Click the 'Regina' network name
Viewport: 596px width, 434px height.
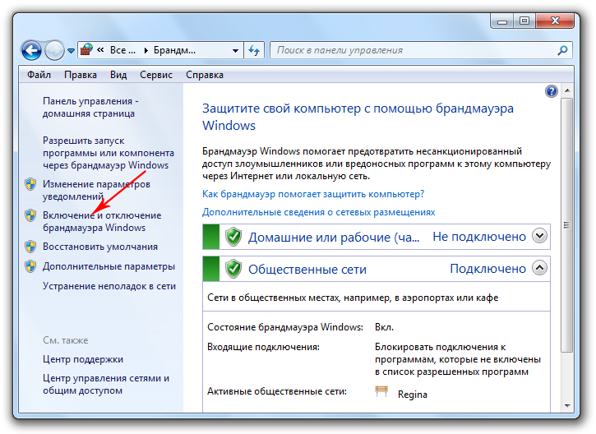coord(413,395)
